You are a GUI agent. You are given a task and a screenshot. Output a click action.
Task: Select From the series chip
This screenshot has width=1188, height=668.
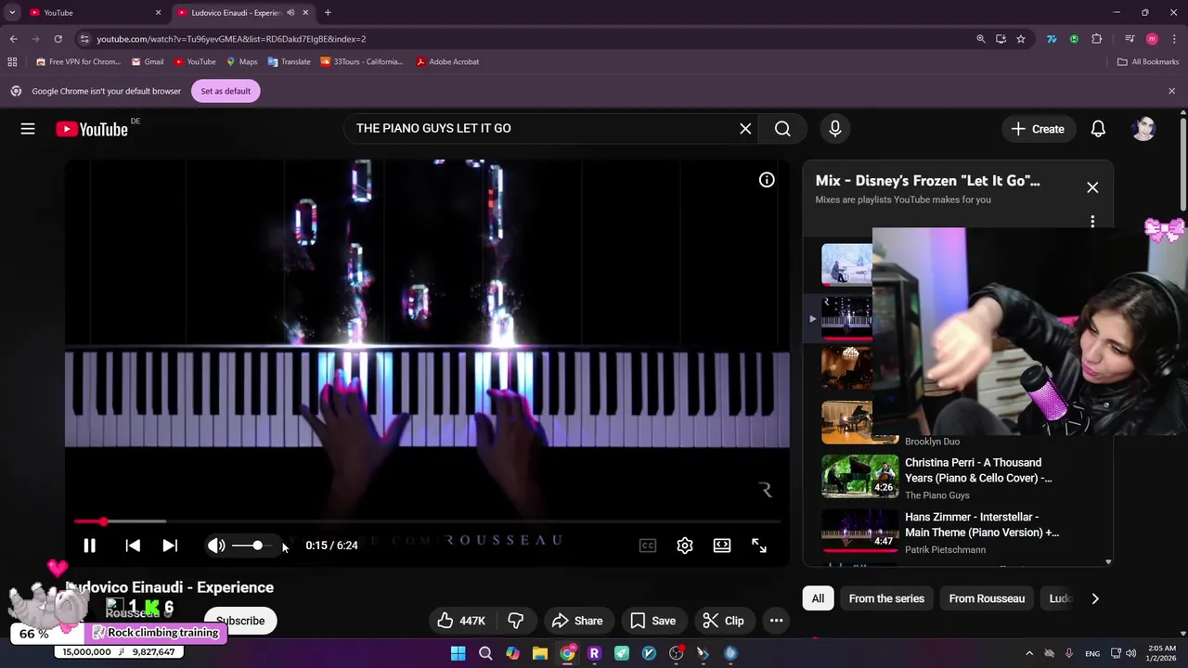point(886,598)
